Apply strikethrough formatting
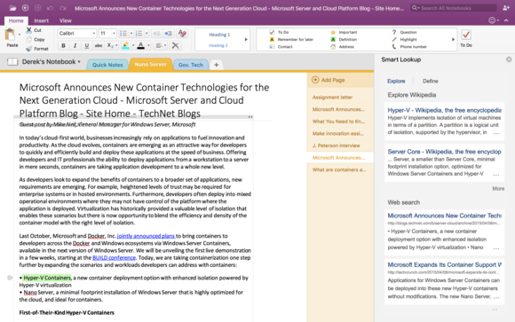The width and height of the screenshot is (515, 322). (x=99, y=45)
